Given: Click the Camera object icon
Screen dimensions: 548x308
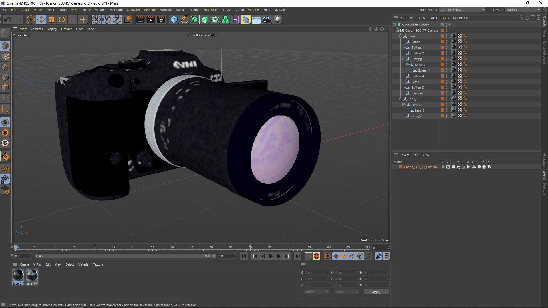Looking at the screenshot, I should point(267,19).
